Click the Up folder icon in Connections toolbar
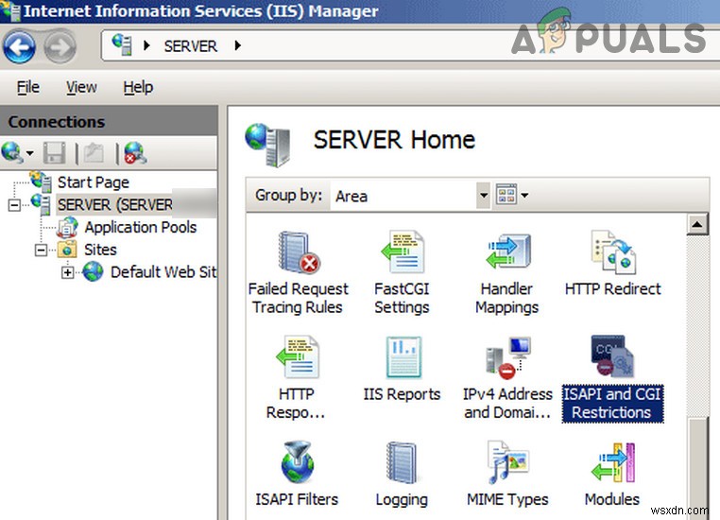This screenshot has width=720, height=520. point(94,153)
